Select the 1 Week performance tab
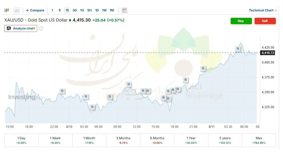283x152 pixels. point(55,140)
